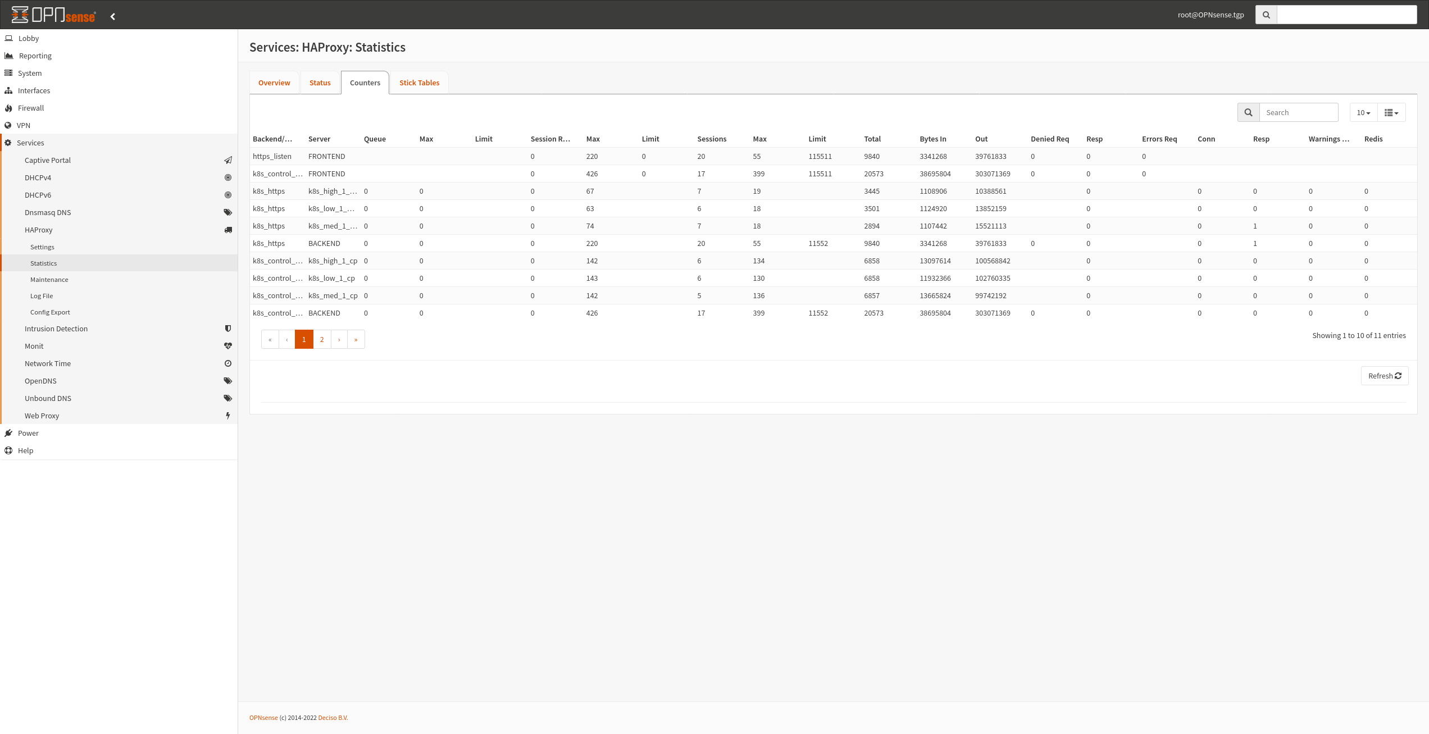
Task: Select the Stick Tables tab
Action: [420, 83]
